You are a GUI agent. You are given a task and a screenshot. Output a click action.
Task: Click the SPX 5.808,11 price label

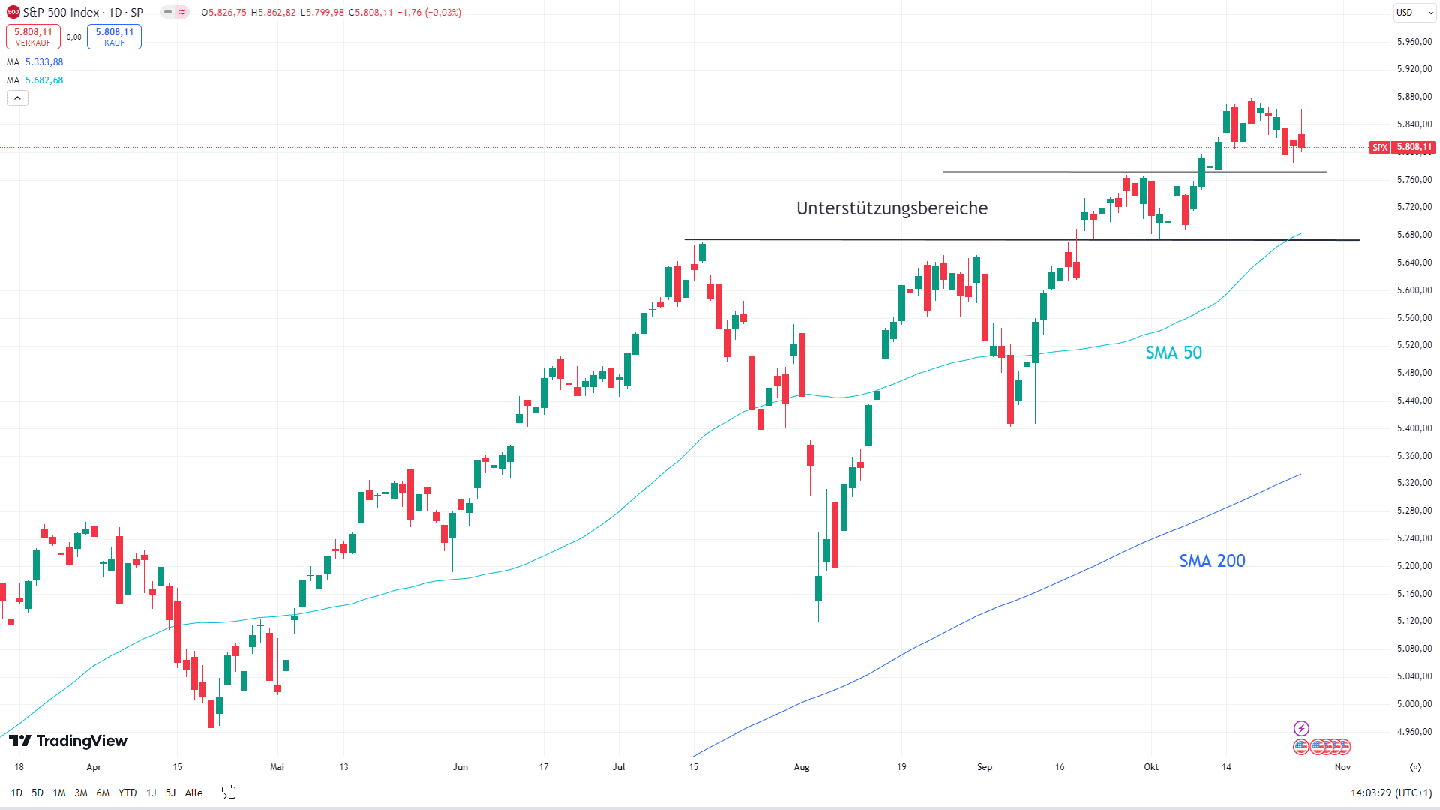(x=1402, y=147)
